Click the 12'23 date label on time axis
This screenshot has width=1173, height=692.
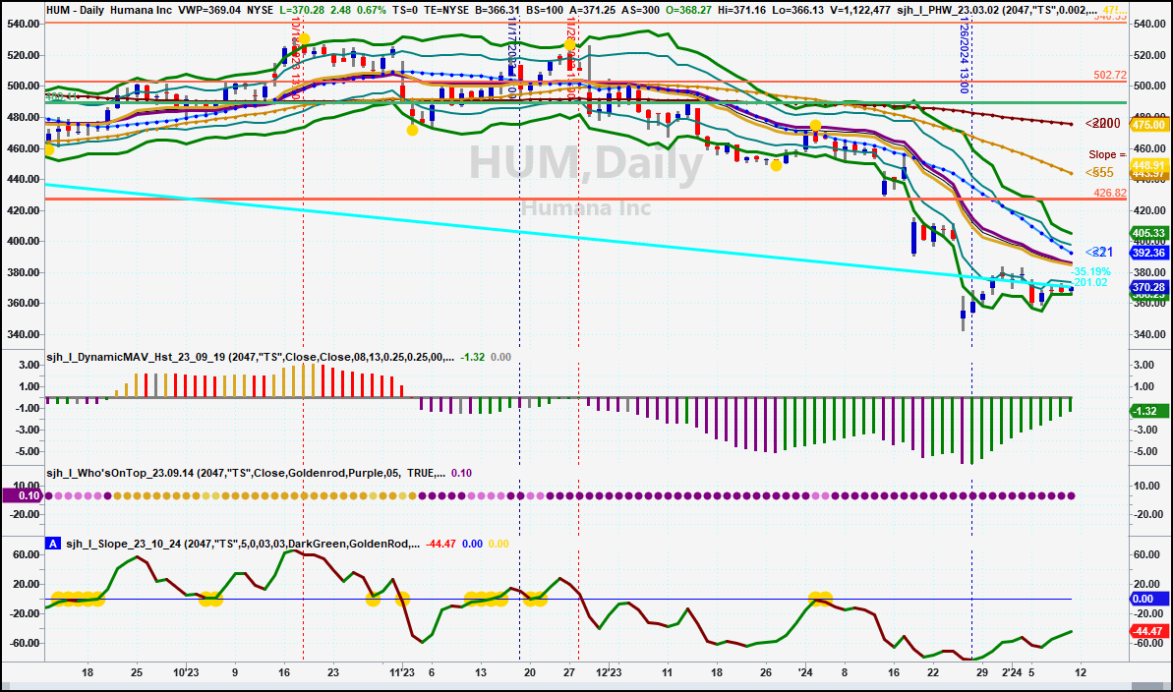click(x=609, y=672)
